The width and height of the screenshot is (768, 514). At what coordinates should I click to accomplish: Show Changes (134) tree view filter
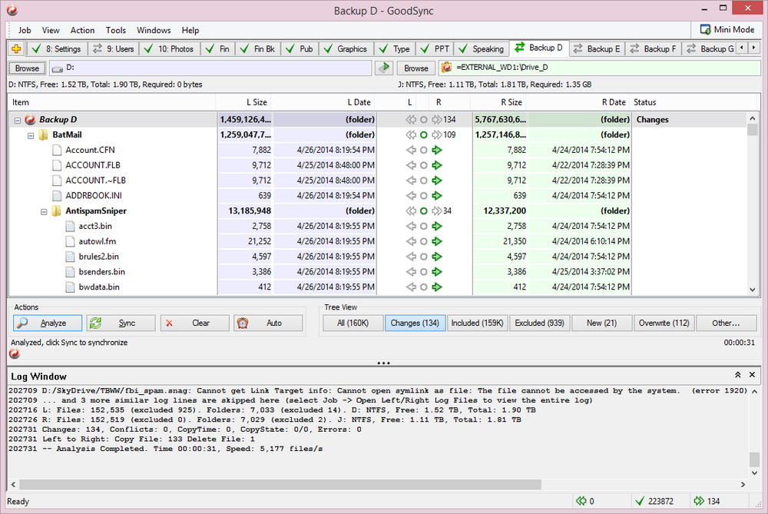[x=415, y=323]
